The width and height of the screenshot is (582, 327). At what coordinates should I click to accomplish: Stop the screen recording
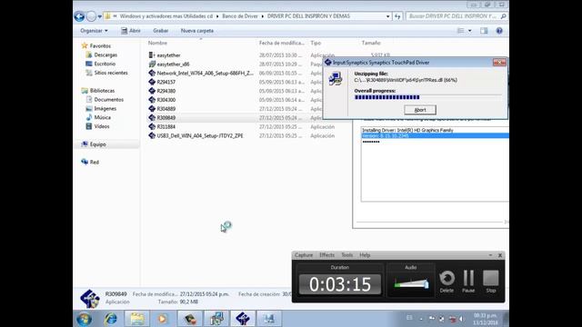pyautogui.click(x=491, y=282)
